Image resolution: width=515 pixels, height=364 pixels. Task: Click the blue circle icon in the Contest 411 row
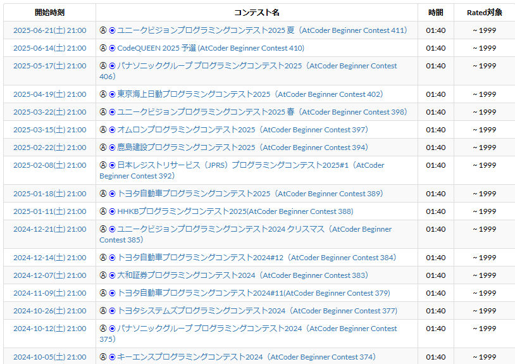click(x=112, y=30)
